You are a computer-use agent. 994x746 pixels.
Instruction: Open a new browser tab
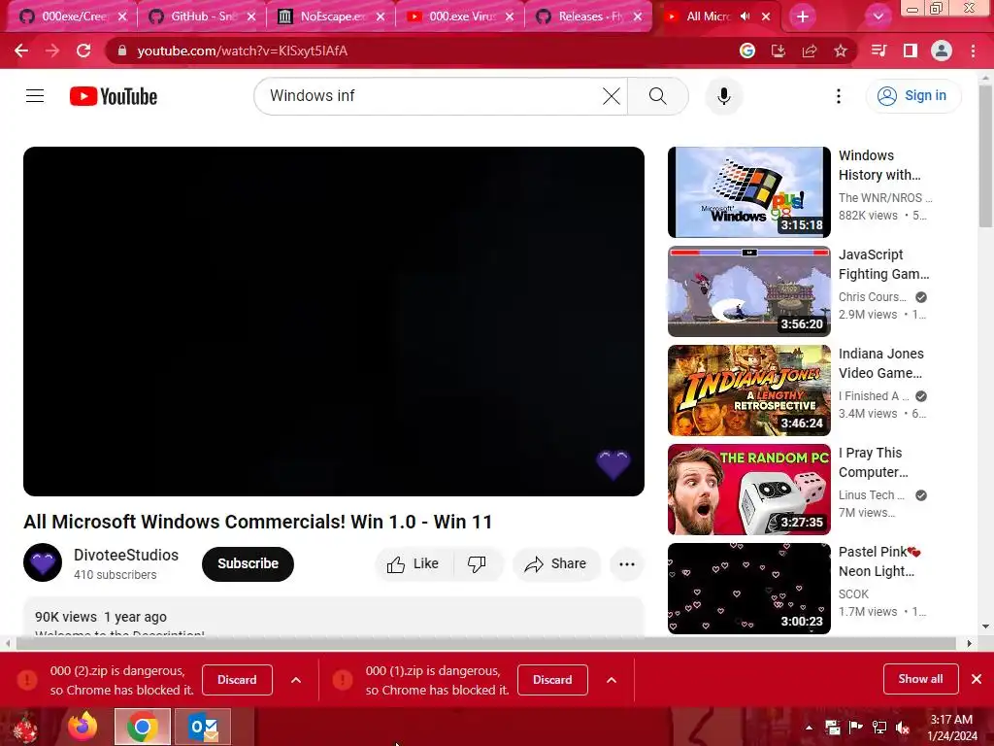(803, 17)
